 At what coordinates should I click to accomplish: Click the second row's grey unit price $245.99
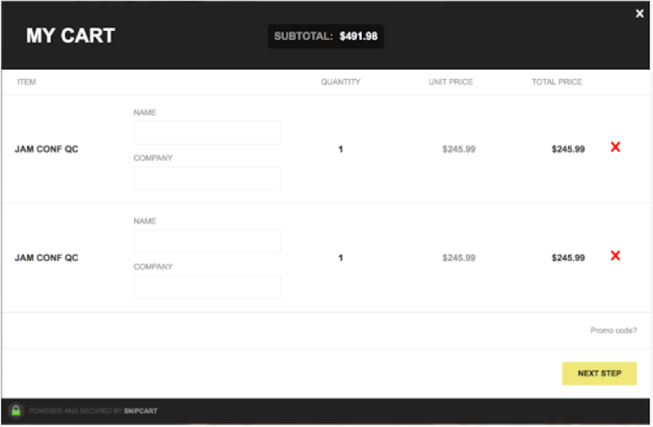pyautogui.click(x=459, y=257)
